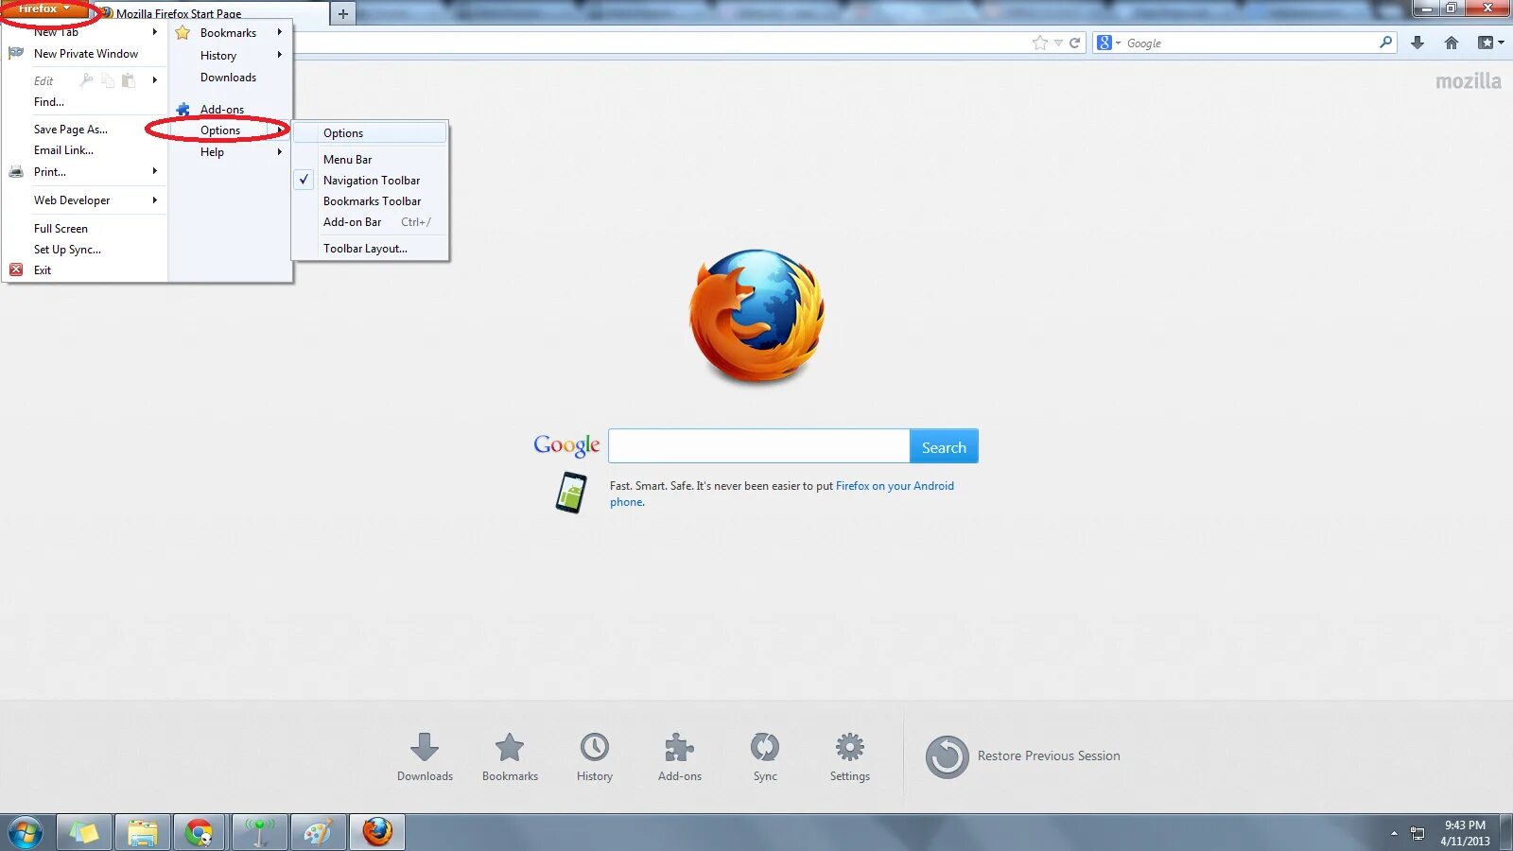The image size is (1513, 851).
Task: Open the Firefox menu button dropdown
Action: 44,9
